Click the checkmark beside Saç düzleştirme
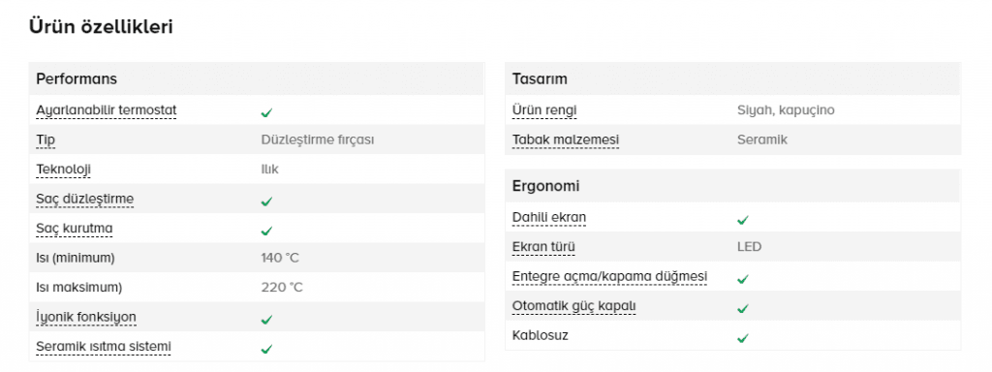The width and height of the screenshot is (992, 372). click(x=266, y=201)
